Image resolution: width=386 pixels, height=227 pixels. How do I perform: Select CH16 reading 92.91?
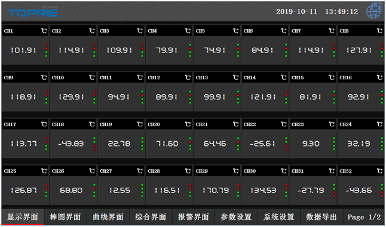[359, 97]
